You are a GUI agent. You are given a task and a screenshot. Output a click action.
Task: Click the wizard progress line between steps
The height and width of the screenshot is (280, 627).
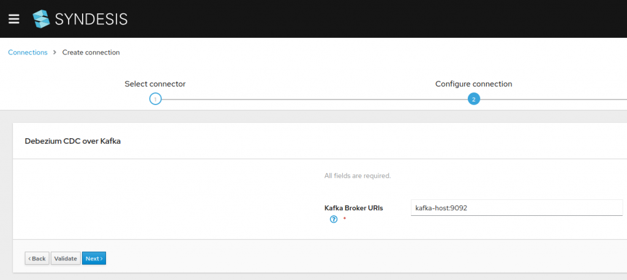pos(313,99)
